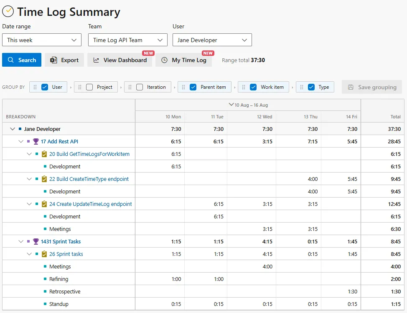
Task: Click the drag handle icon on Iteration grouping
Action: (x=130, y=87)
